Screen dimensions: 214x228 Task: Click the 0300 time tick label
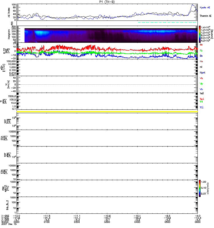tap(107, 222)
